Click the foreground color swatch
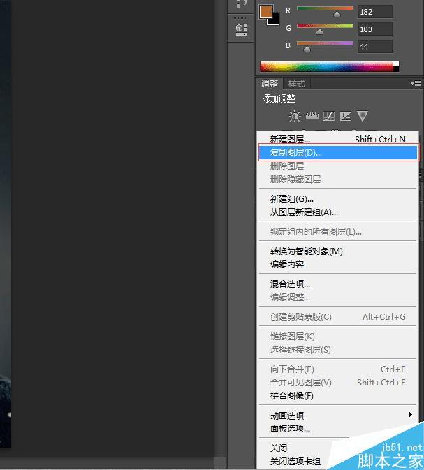424x470 pixels. (265, 12)
